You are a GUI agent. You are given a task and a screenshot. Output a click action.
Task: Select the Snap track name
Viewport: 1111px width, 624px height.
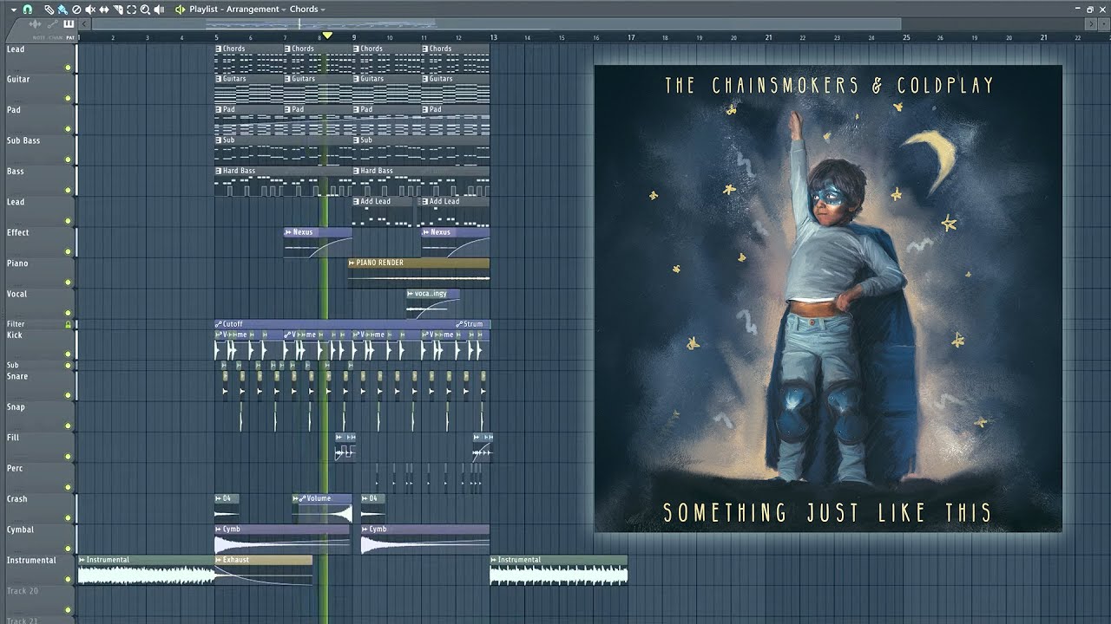(16, 407)
